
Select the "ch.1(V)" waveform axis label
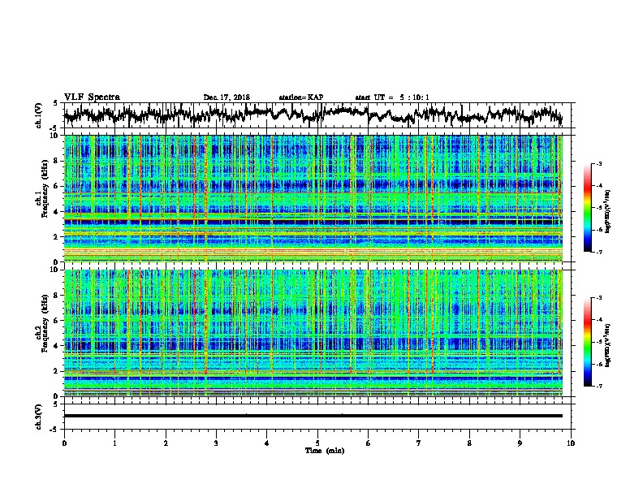click(39, 115)
